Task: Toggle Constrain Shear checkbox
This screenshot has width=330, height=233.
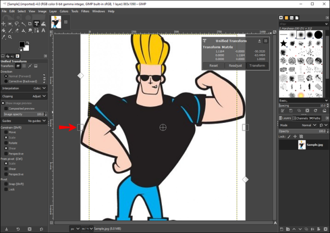Action: [6, 148]
